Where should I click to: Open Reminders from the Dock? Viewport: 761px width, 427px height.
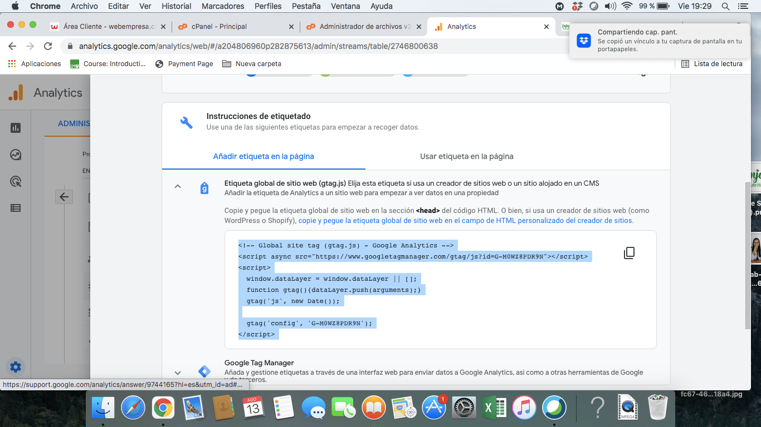tap(283, 409)
